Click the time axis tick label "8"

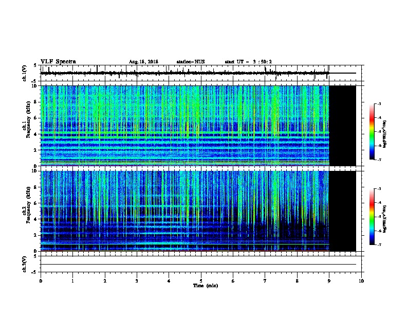point(297,281)
